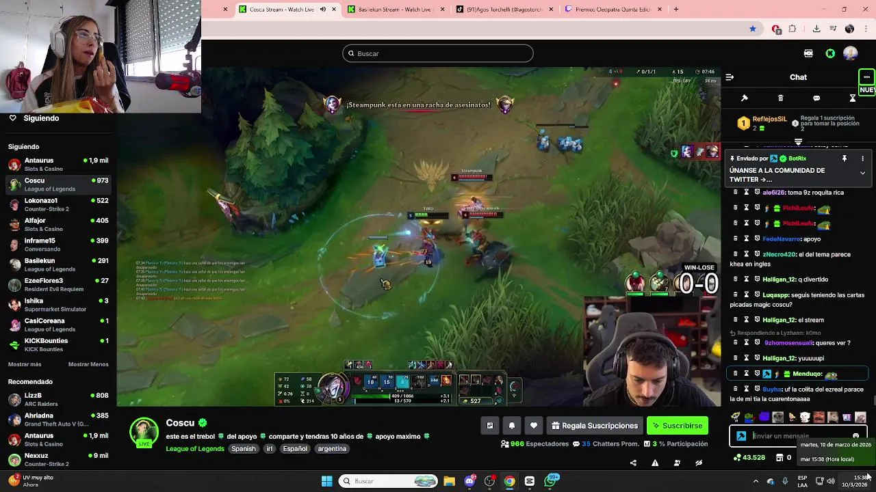Viewport: 876px width, 492px height.
Task: Open EzeeFlores3 channel in sidebar
Action: tap(58, 285)
